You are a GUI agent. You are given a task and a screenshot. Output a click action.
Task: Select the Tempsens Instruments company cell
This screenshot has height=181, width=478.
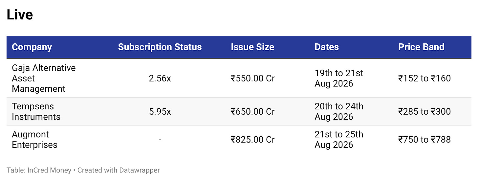36,111
